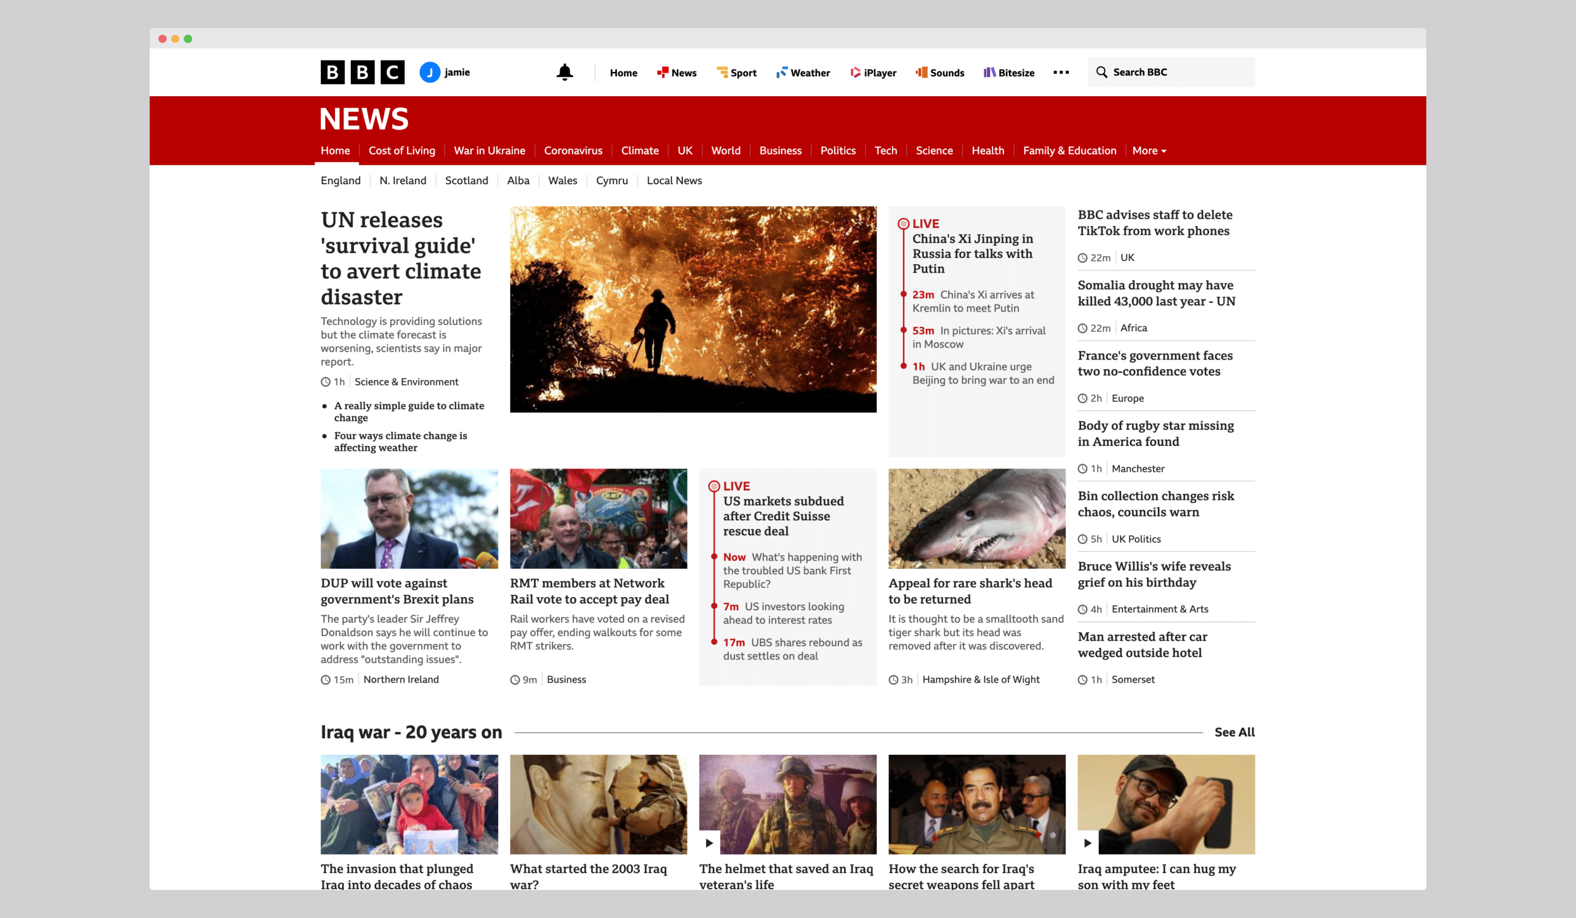
Task: Click the blue Weather icon
Action: pos(781,73)
